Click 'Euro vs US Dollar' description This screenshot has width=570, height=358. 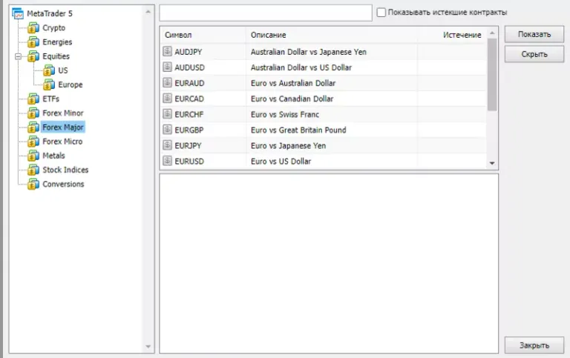(281, 161)
